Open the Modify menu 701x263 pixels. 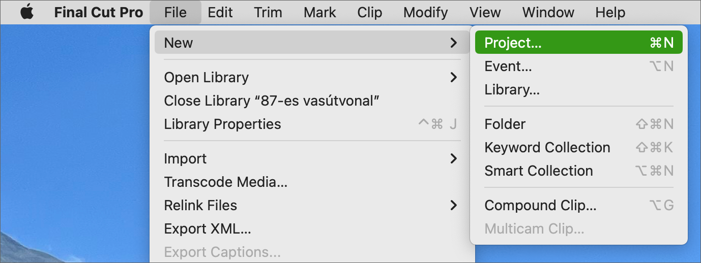point(426,12)
